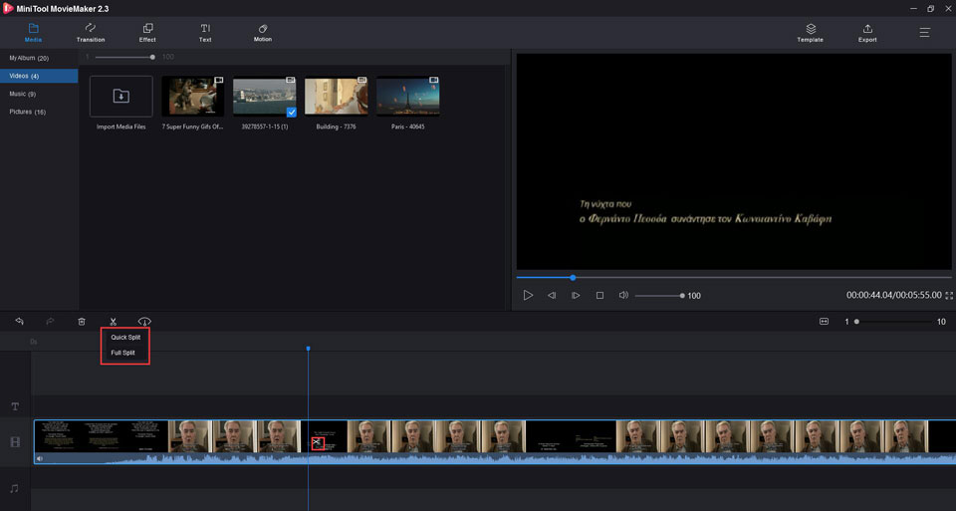
Task: Open the hamburger main menu
Action: click(924, 32)
